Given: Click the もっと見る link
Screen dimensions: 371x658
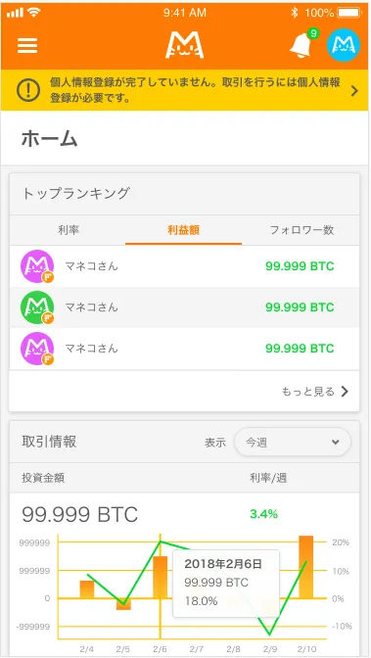Looking at the screenshot, I should [308, 392].
